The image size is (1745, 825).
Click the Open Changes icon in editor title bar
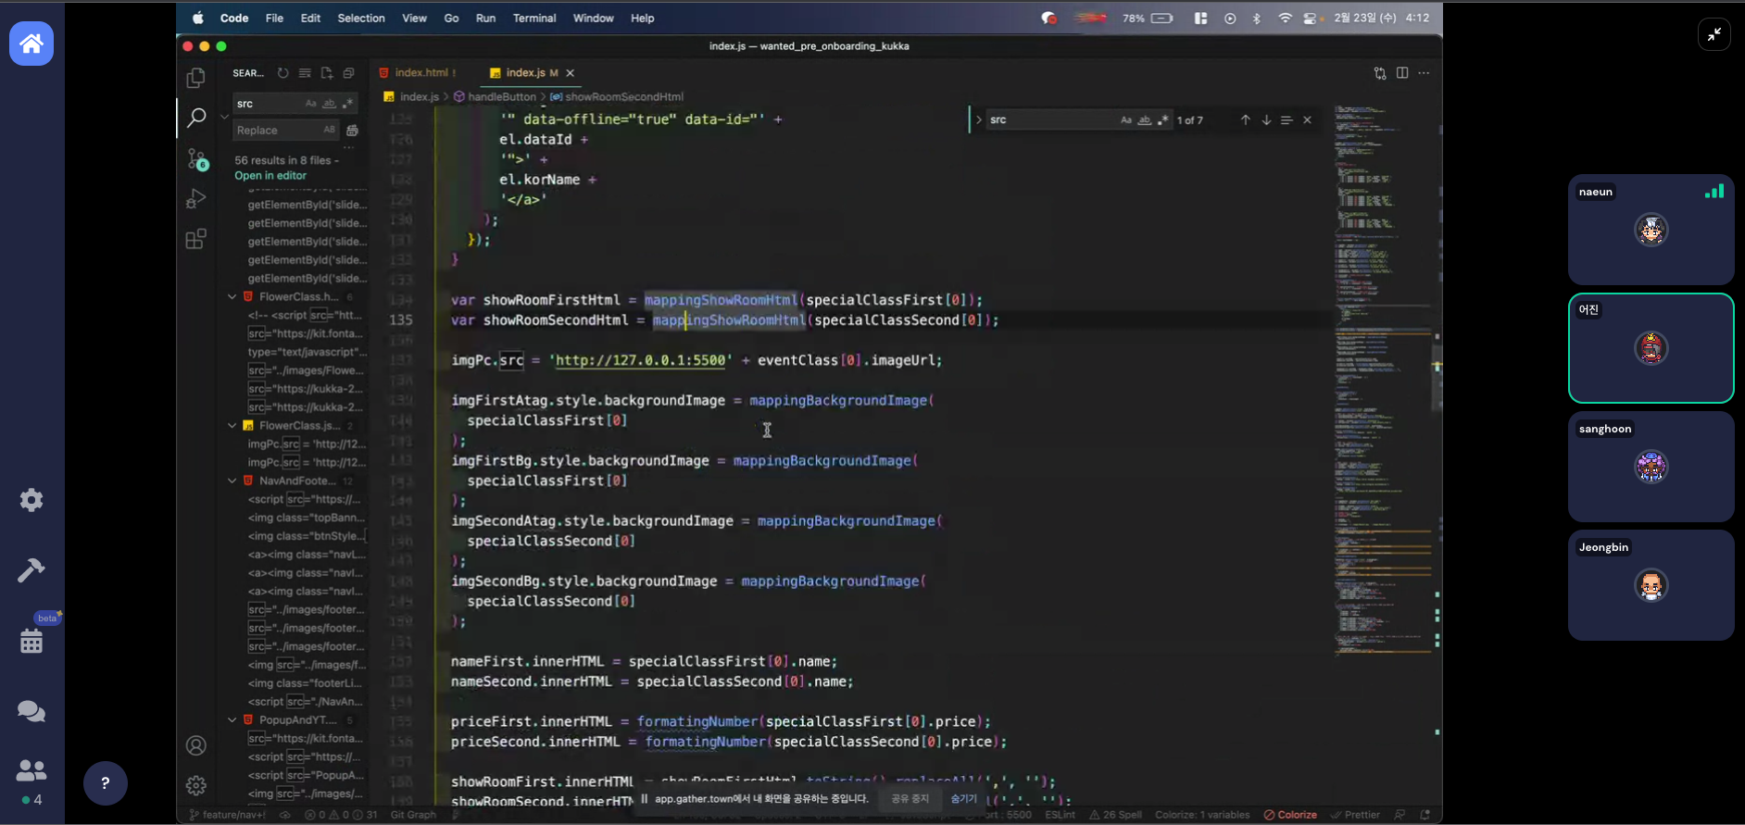point(1380,73)
